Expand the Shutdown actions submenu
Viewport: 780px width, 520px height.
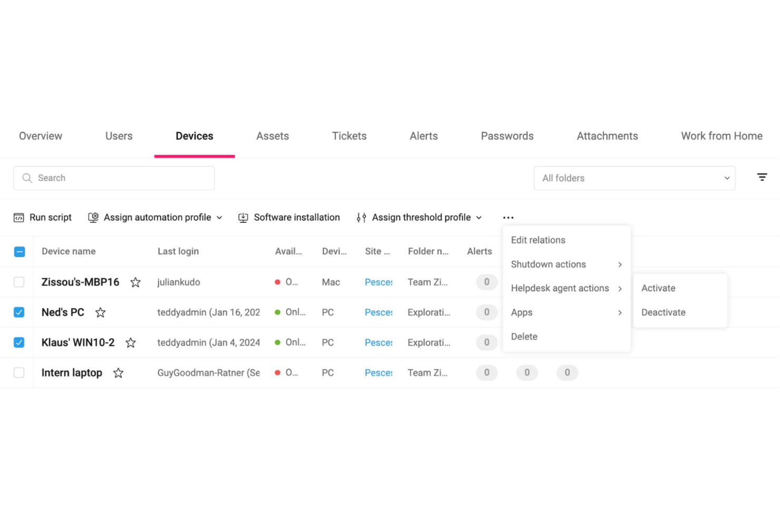(x=548, y=264)
